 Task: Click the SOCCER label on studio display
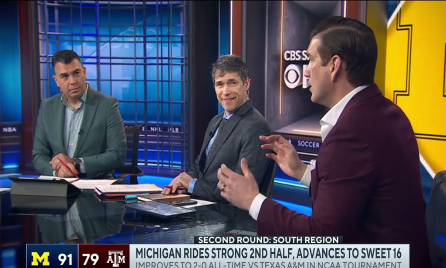point(309,144)
